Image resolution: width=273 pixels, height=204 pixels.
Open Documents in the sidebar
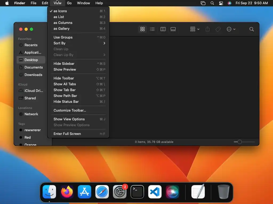pyautogui.click(x=31, y=67)
